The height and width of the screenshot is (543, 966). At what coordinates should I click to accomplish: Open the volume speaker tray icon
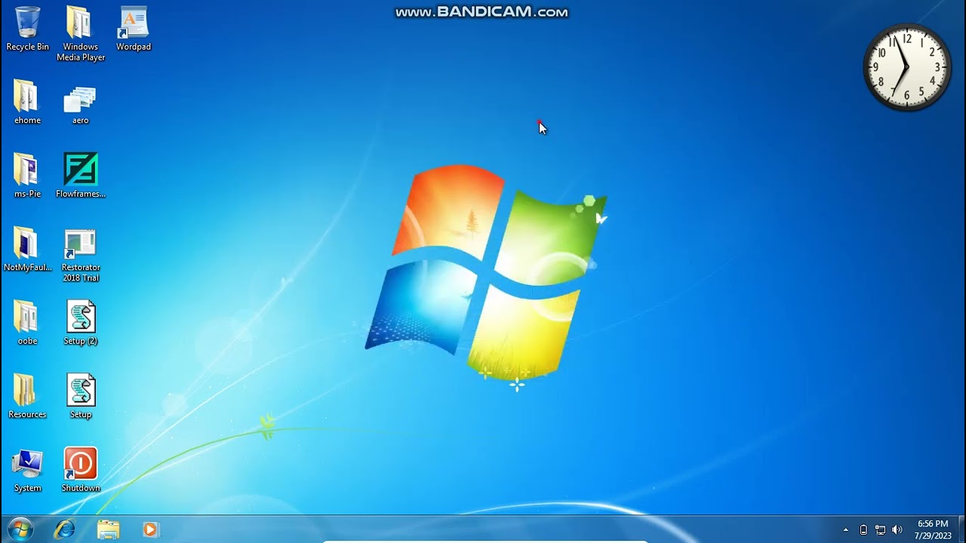[897, 530]
